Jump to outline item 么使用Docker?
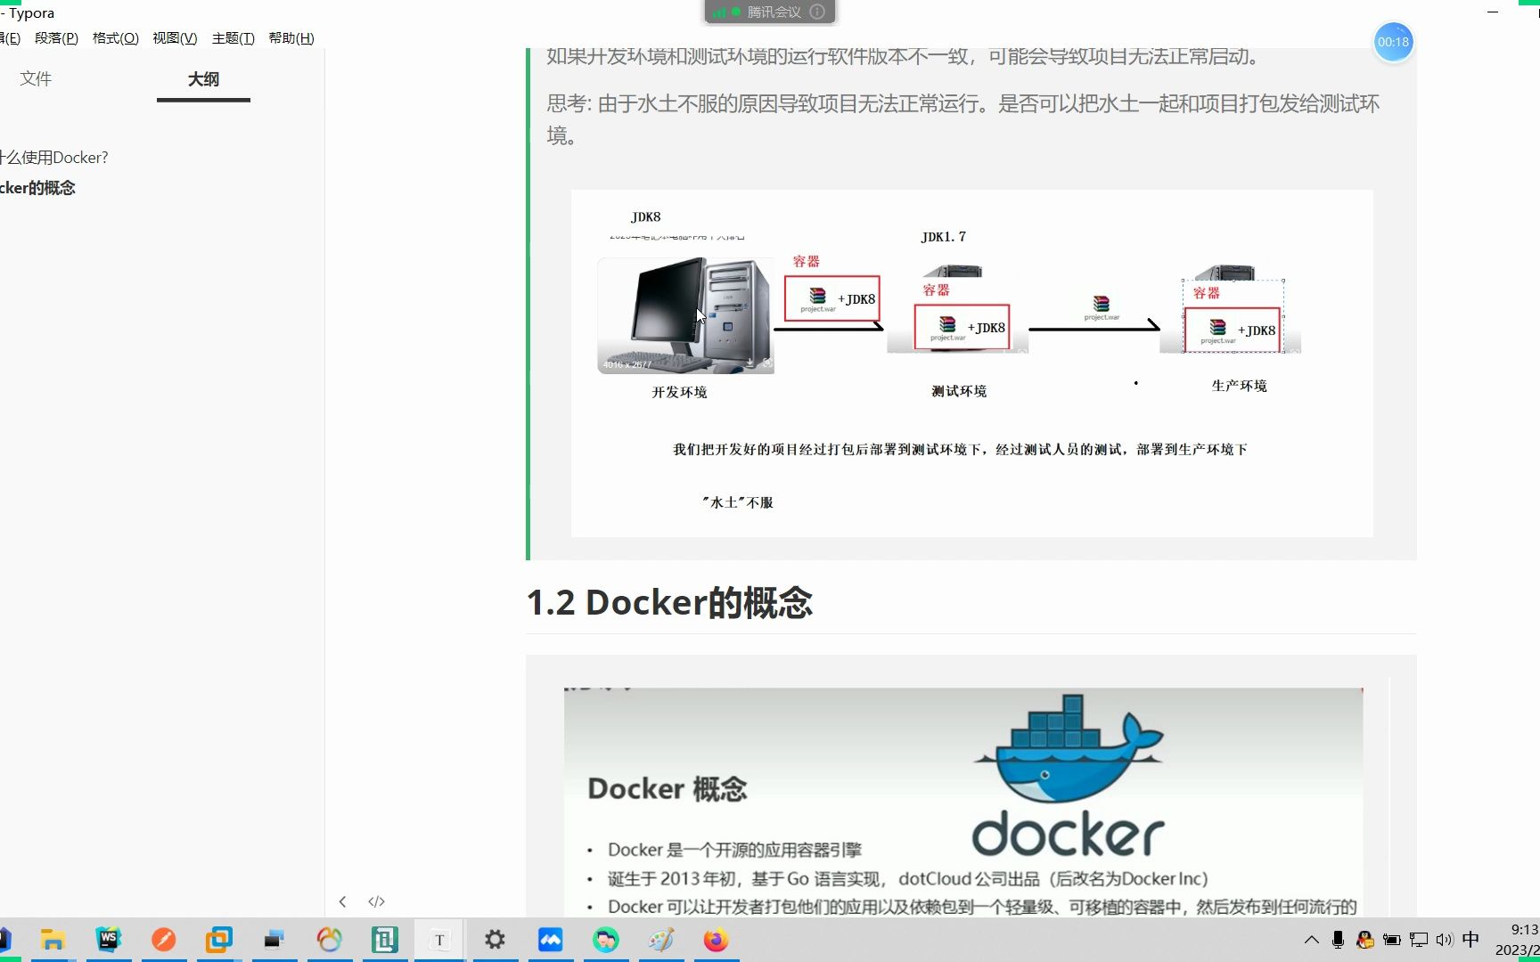This screenshot has height=962, width=1540. 54,158
